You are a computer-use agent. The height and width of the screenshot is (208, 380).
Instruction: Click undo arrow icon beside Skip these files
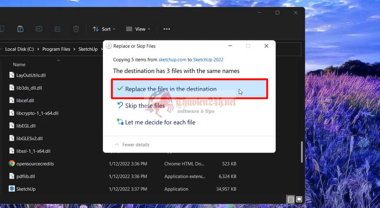120,105
